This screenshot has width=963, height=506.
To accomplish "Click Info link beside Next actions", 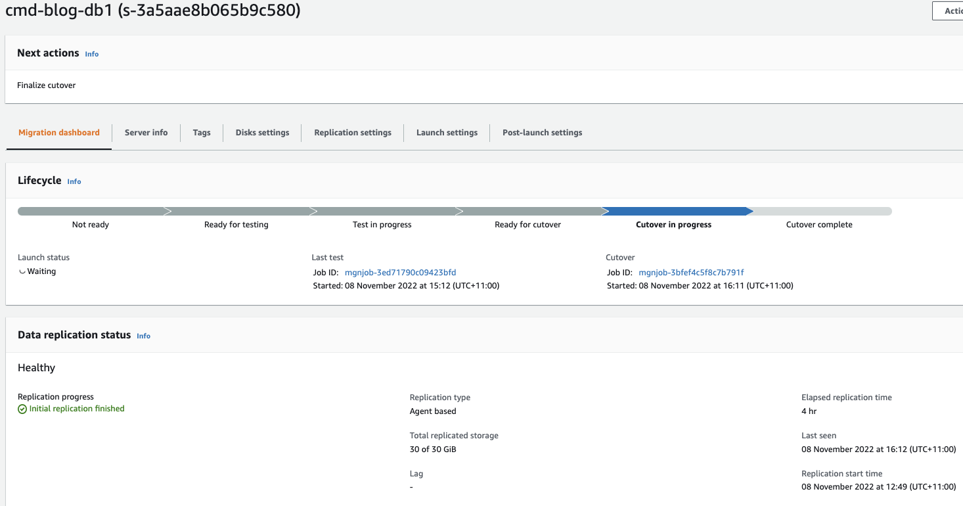I will point(92,54).
